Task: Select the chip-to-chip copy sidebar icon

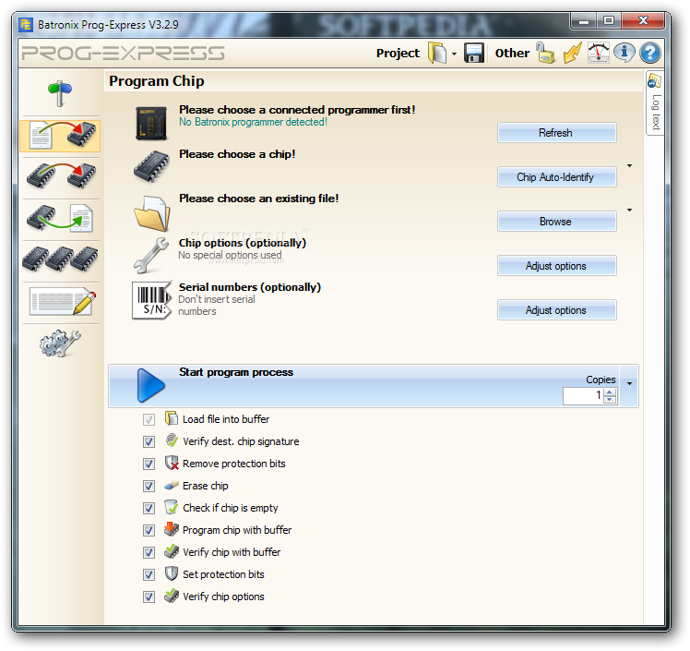Action: tap(60, 175)
